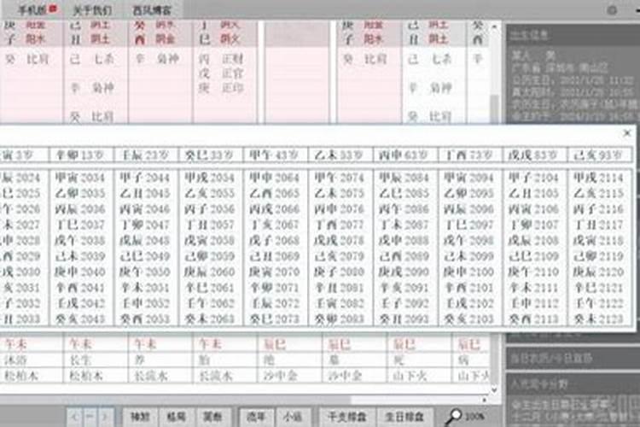Select the 丙申 63岁 decade header
This screenshot has width=640, height=427.
click(x=404, y=155)
